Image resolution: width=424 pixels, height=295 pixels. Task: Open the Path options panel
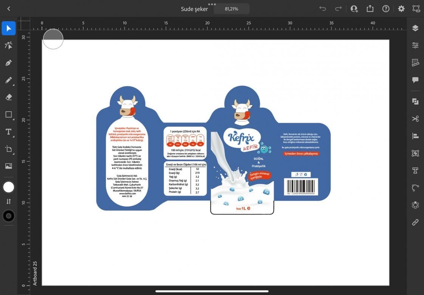(415, 188)
